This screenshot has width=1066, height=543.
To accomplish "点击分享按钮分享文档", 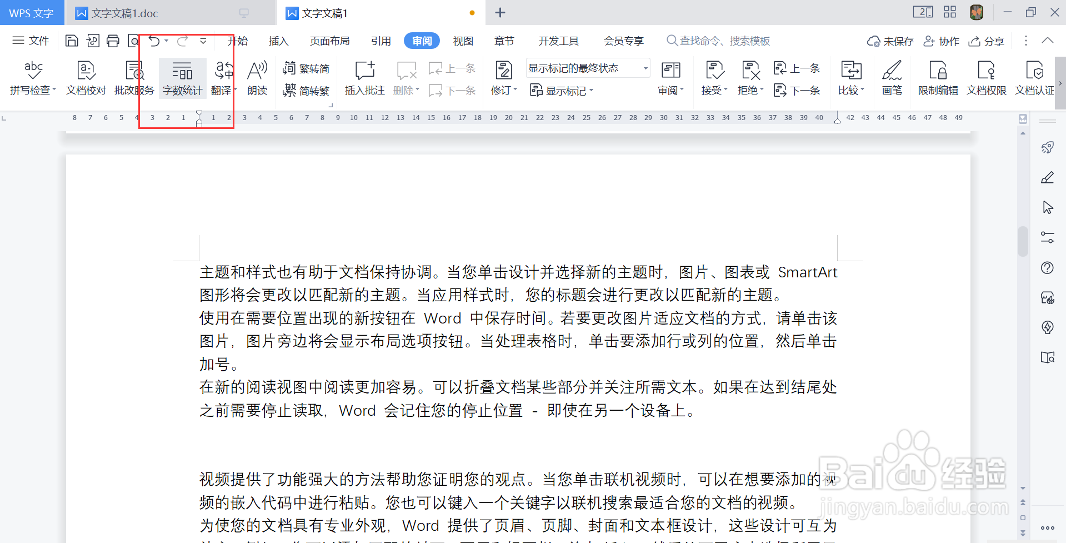I will pyautogui.click(x=986, y=40).
